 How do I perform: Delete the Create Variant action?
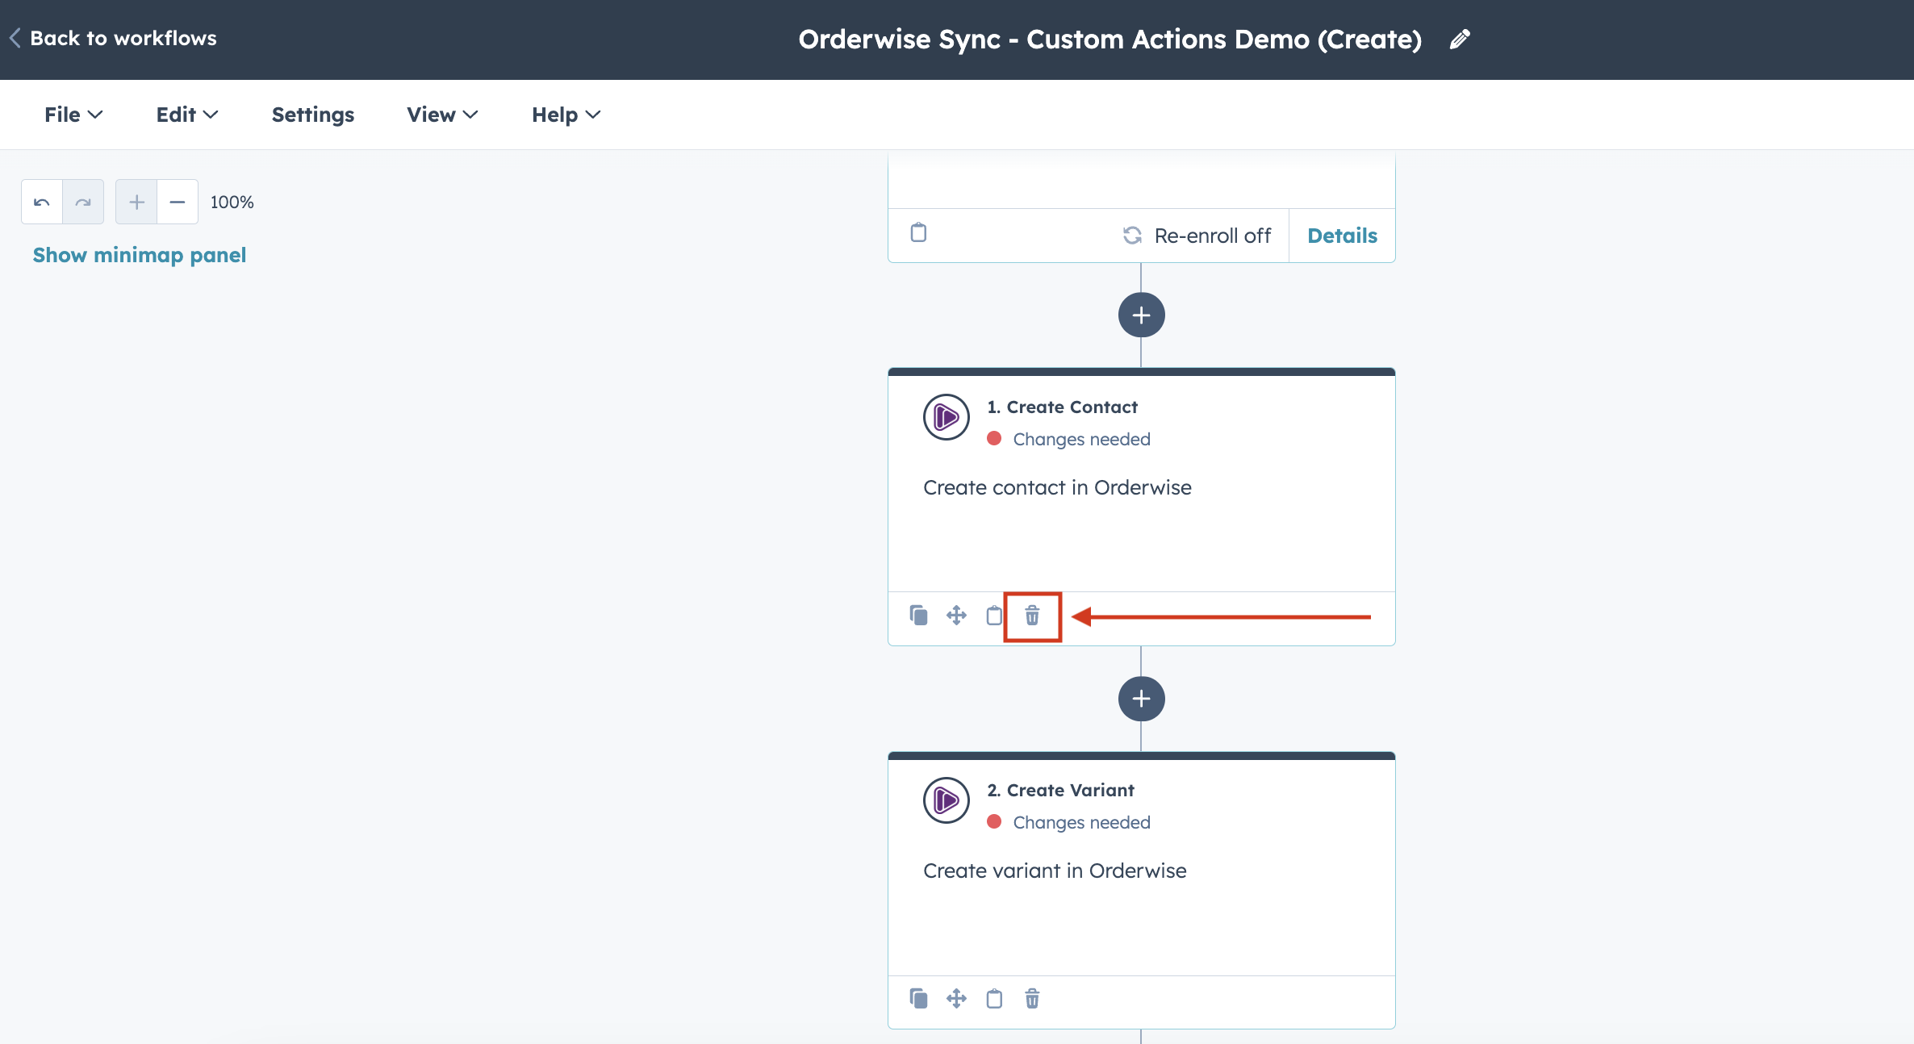pyautogui.click(x=1032, y=999)
